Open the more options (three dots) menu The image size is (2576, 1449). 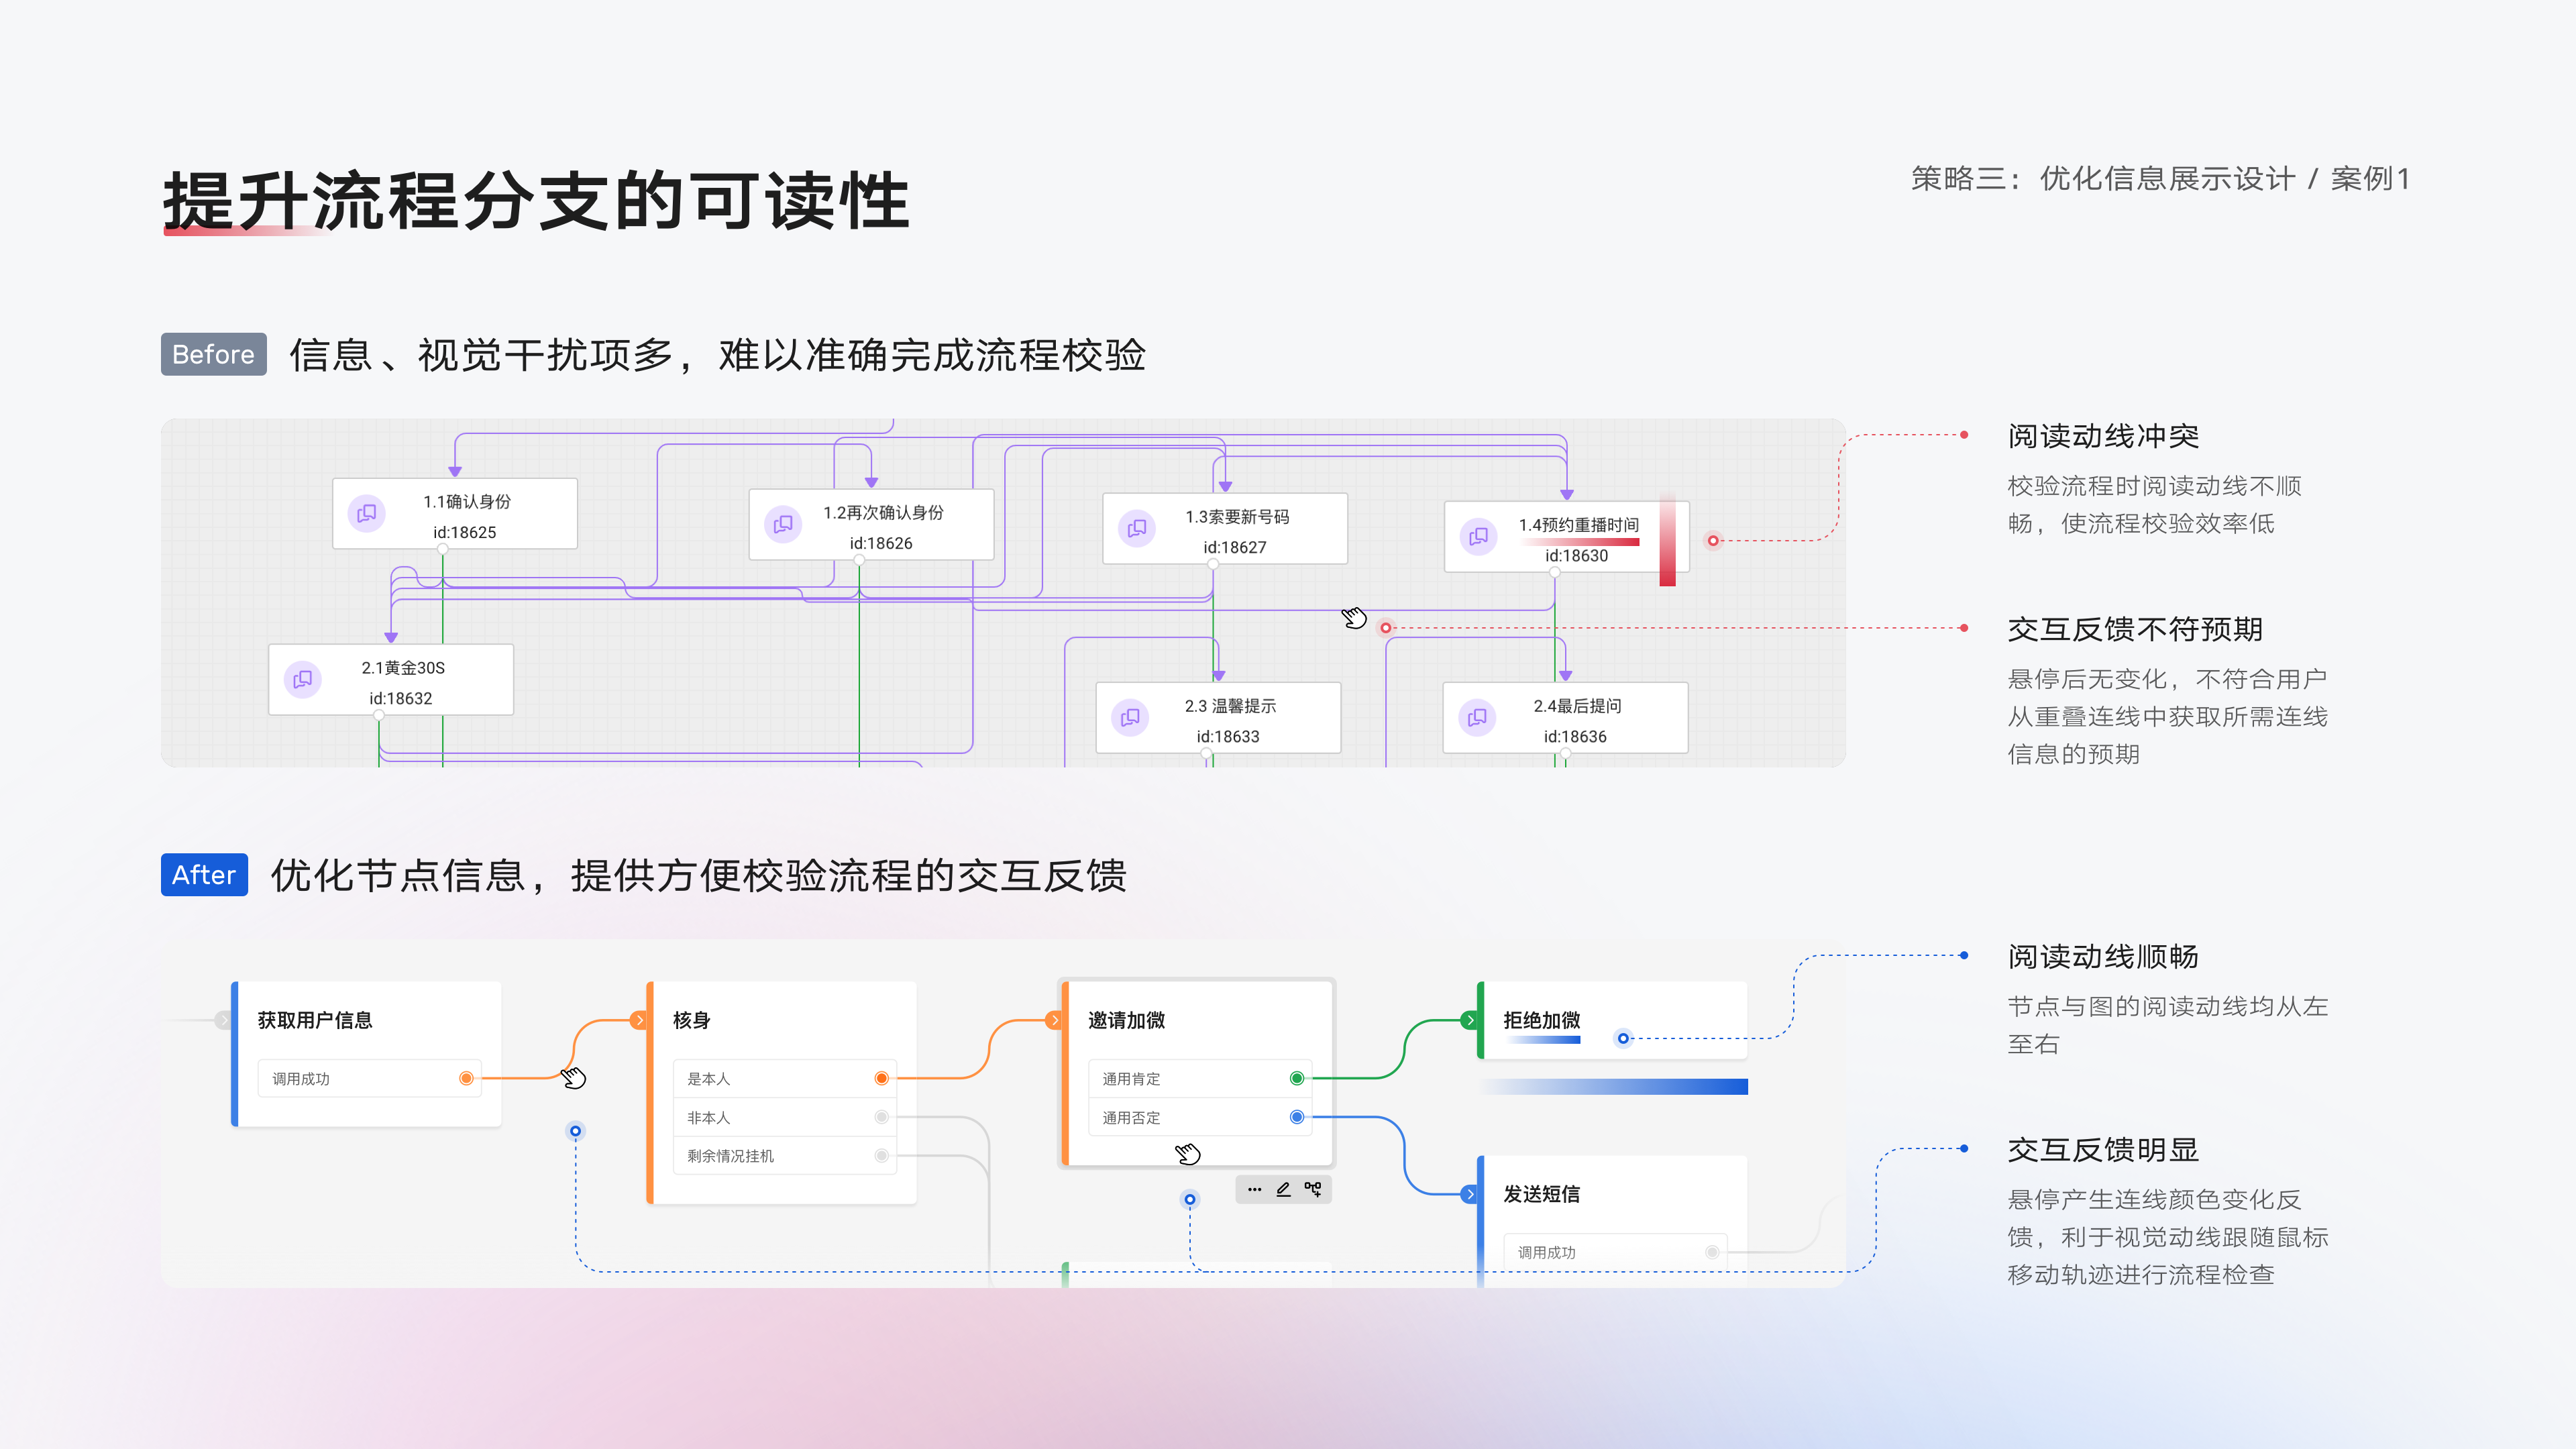click(1254, 1189)
